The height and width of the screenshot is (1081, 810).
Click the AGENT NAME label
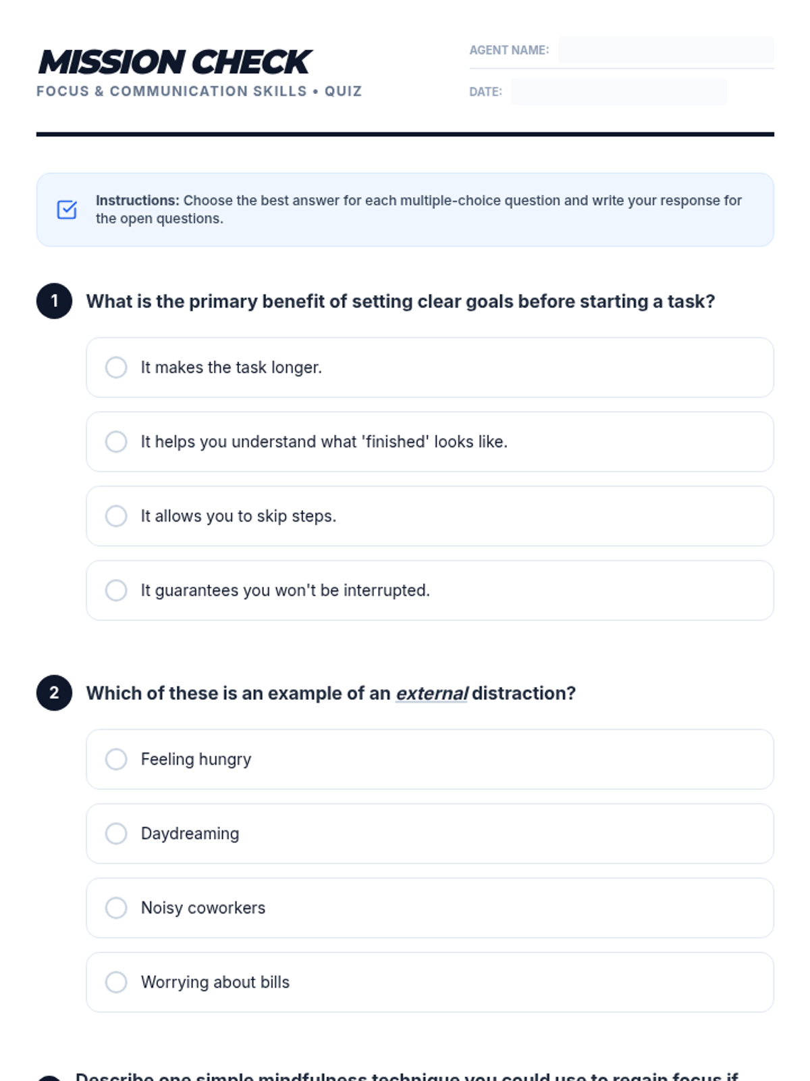pos(509,50)
